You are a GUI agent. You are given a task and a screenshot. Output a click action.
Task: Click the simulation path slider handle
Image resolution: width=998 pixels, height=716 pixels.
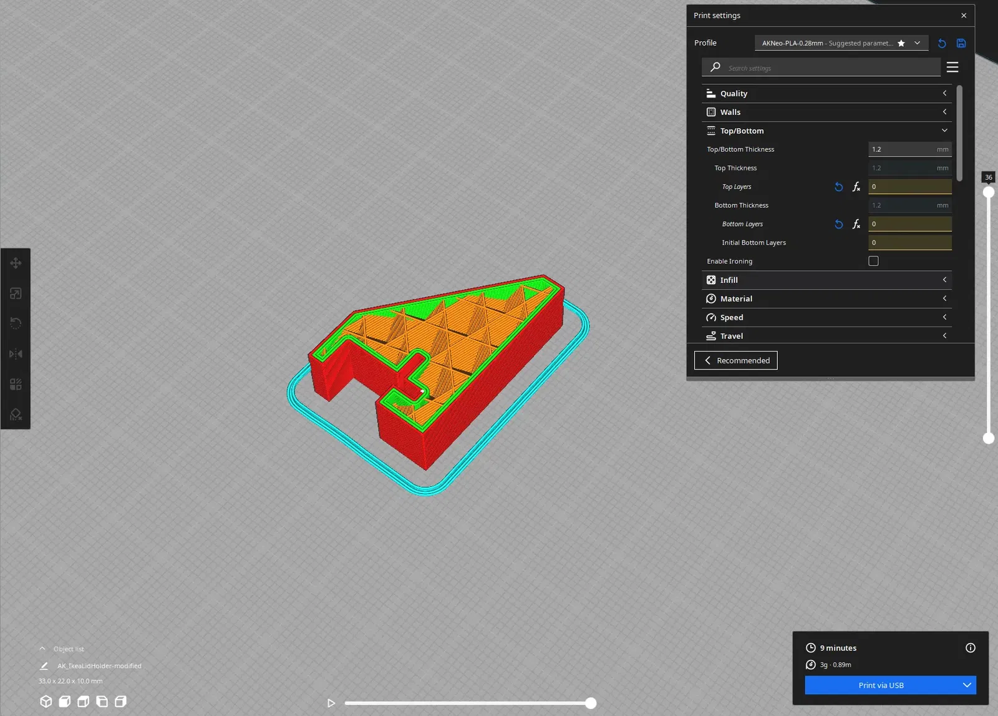(x=591, y=703)
